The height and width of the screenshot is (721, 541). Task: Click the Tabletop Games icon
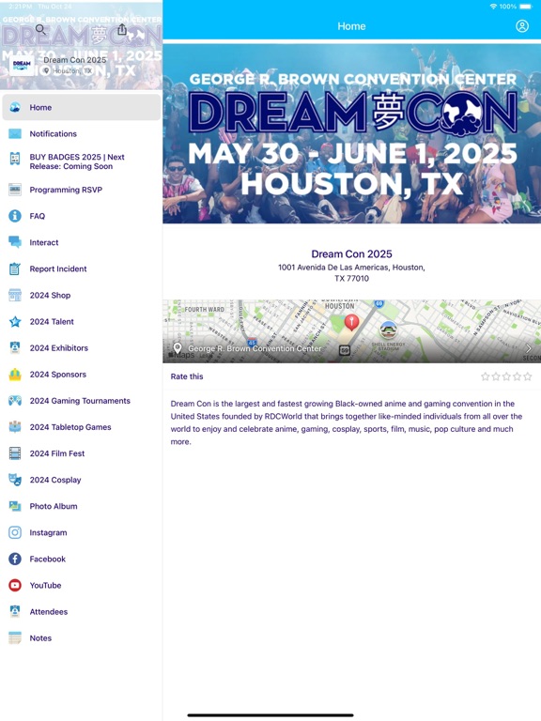(15, 427)
